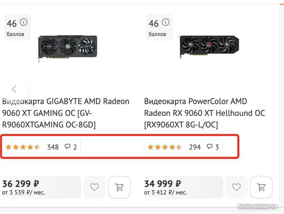Click the 34 999 ₽ price button
Image resolution: width=284 pixels, height=214 pixels.
pyautogui.click(x=183, y=187)
